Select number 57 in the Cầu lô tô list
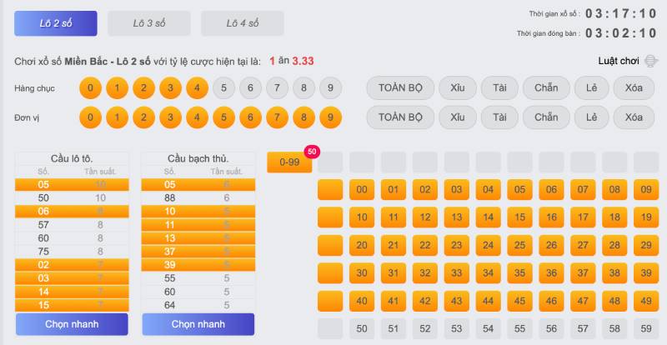 (x=43, y=225)
